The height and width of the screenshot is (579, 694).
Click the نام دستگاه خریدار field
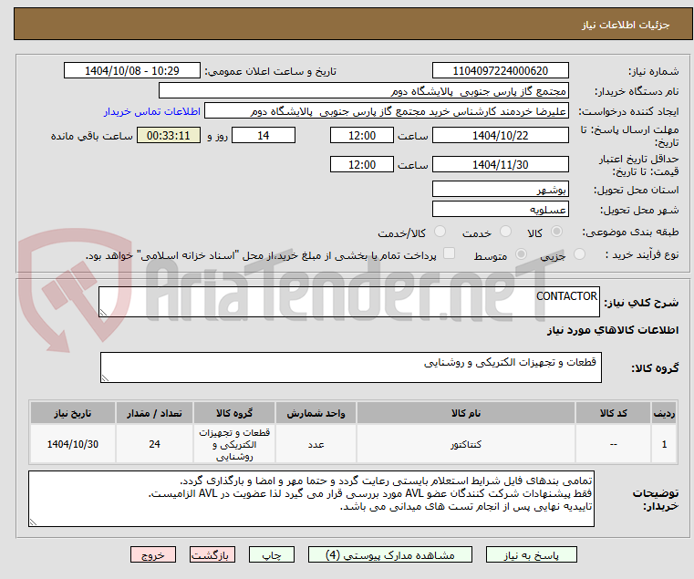[363, 91]
